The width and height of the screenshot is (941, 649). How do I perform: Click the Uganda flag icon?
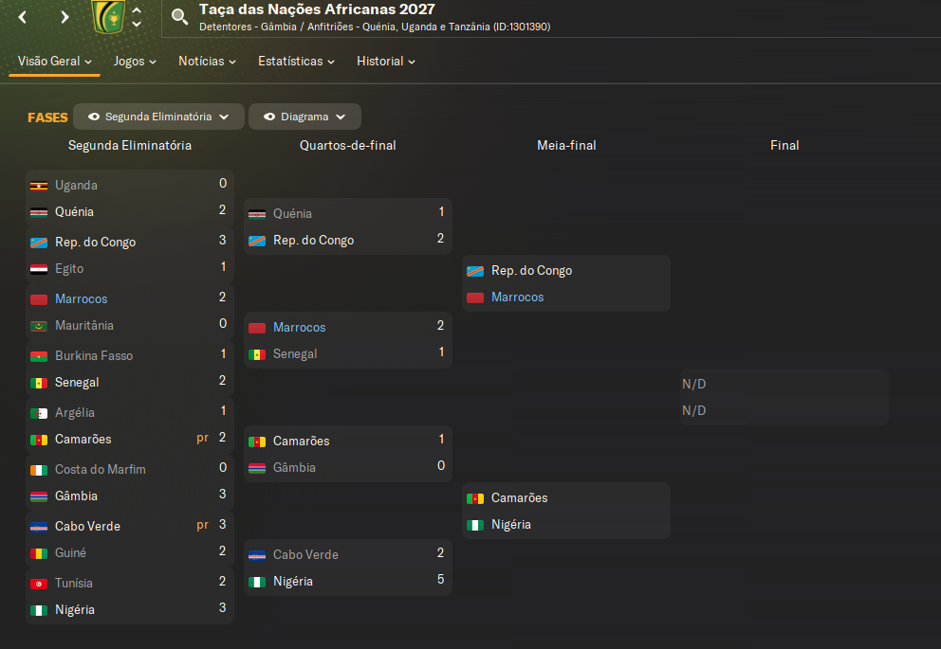click(x=39, y=186)
